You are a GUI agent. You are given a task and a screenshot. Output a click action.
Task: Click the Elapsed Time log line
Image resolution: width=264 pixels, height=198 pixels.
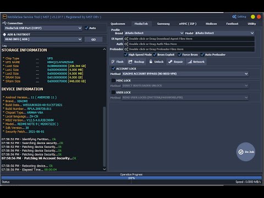click(29, 170)
